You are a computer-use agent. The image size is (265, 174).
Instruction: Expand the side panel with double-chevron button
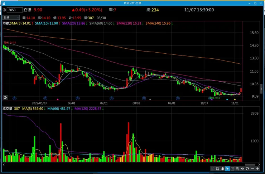[x=5, y=97]
